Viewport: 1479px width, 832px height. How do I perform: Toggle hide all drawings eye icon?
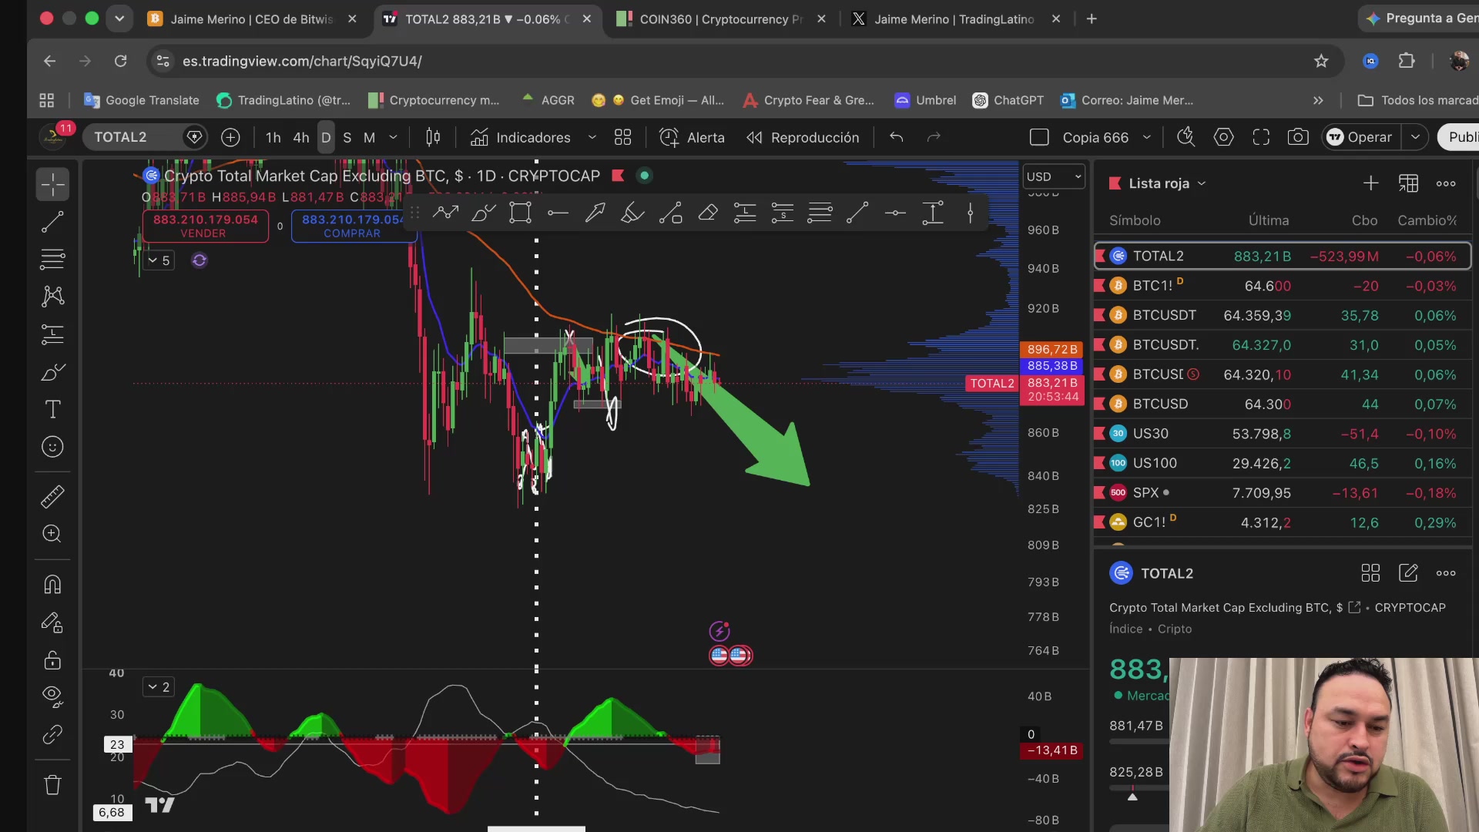point(52,696)
